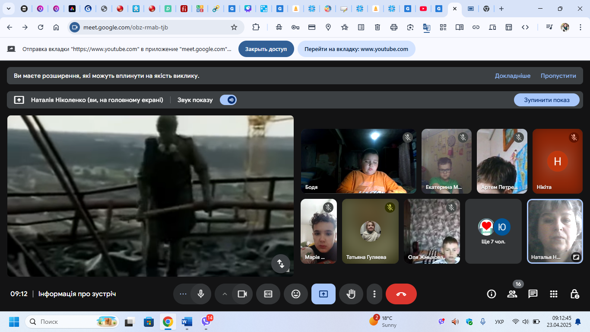This screenshot has height=332, width=590.
Task: Open the translate icon in toolbar
Action: coord(427,27)
